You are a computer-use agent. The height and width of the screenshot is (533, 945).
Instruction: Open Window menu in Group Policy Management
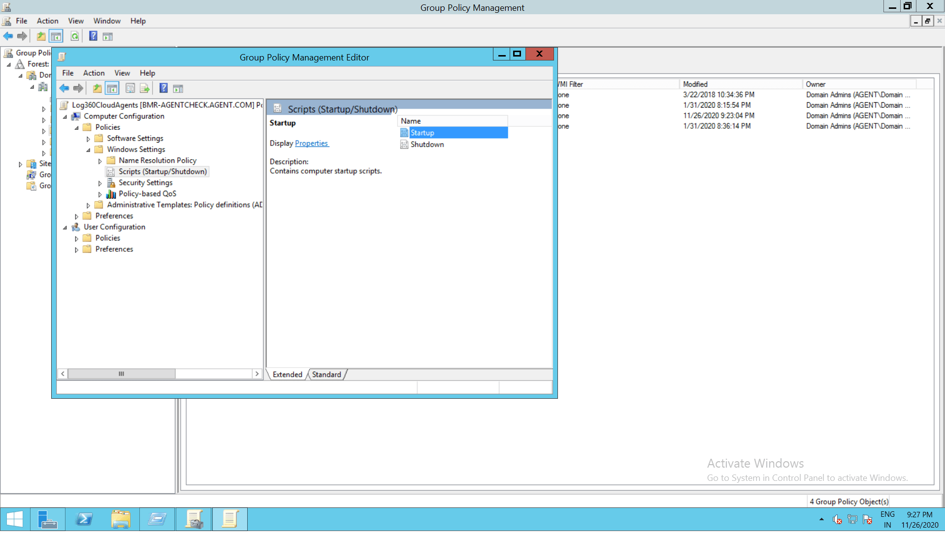(x=107, y=21)
